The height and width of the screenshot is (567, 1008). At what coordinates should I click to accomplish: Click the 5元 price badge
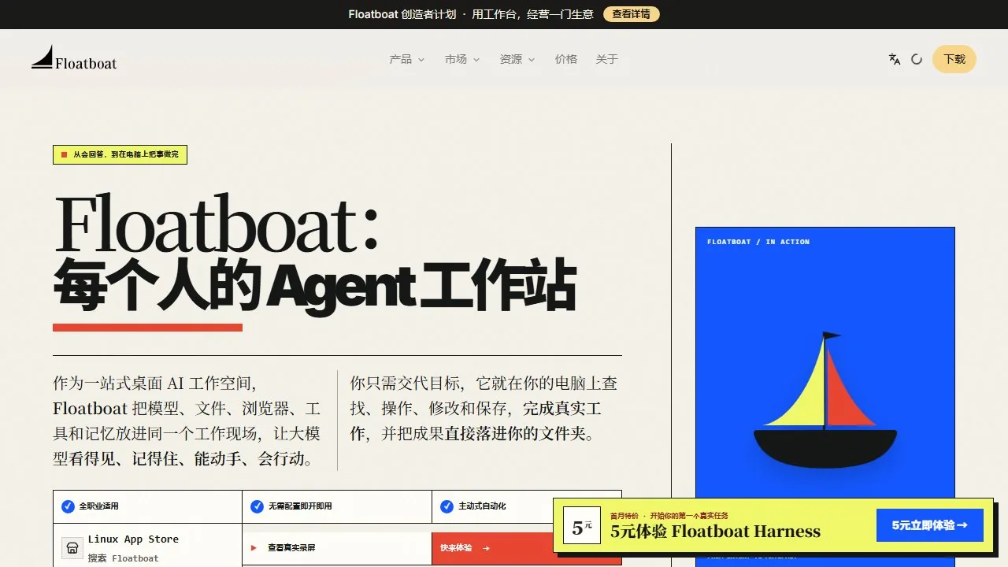click(582, 526)
